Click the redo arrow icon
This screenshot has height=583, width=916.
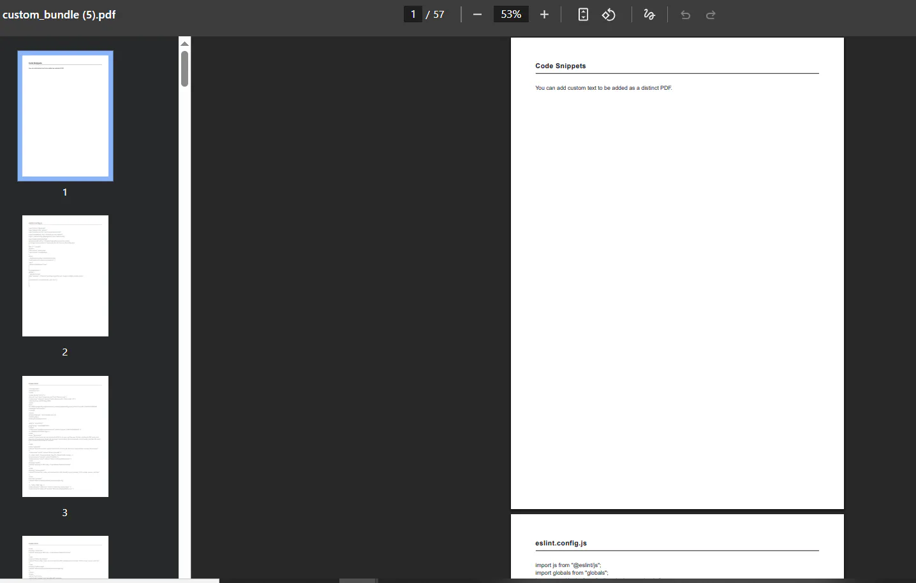711,14
